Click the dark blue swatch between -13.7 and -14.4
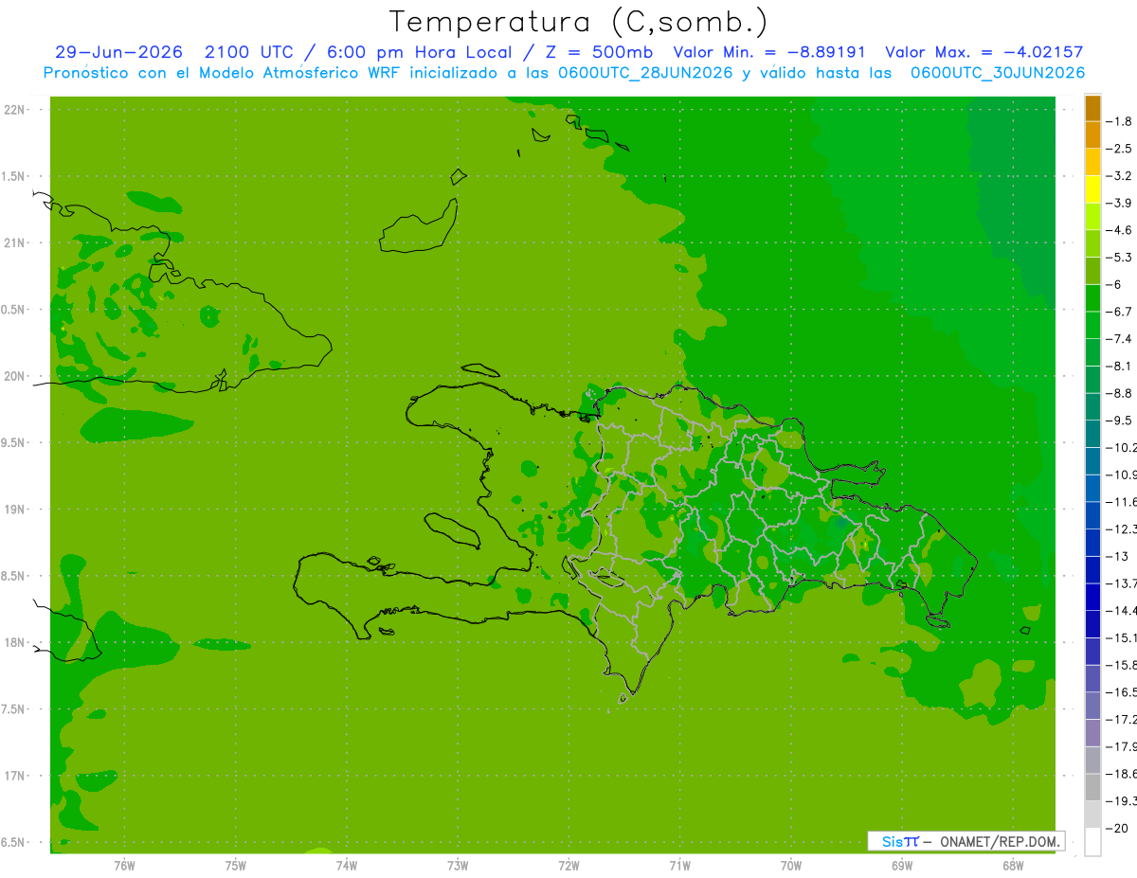This screenshot has height=878, width=1137. [1092, 597]
